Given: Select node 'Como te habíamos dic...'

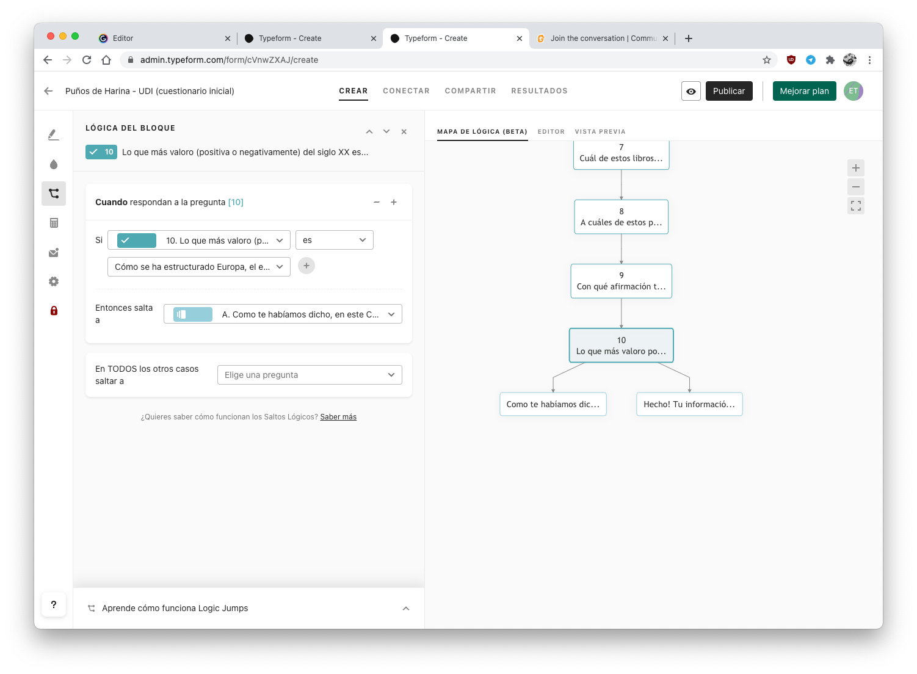Looking at the screenshot, I should point(553,404).
